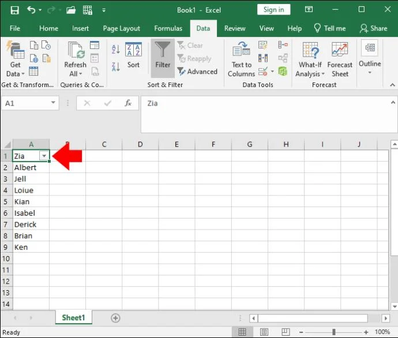Click the Flash Fill icon
Screen dimensions: 398x338
tap(262, 45)
